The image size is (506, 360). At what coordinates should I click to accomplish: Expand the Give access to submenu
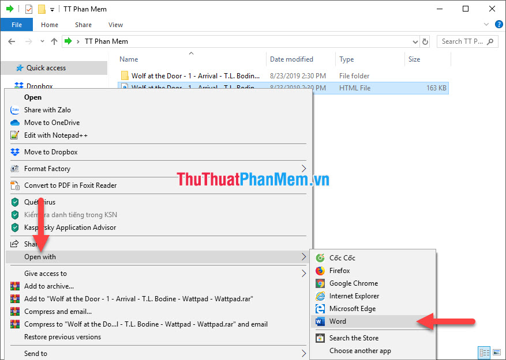coord(46,273)
